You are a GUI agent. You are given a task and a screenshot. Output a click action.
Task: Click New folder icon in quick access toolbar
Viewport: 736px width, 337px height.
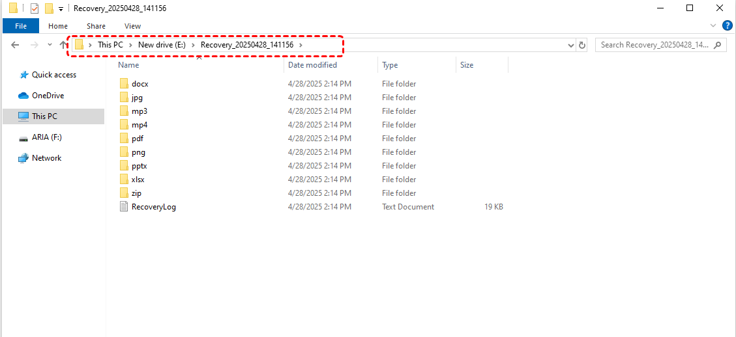(x=48, y=8)
